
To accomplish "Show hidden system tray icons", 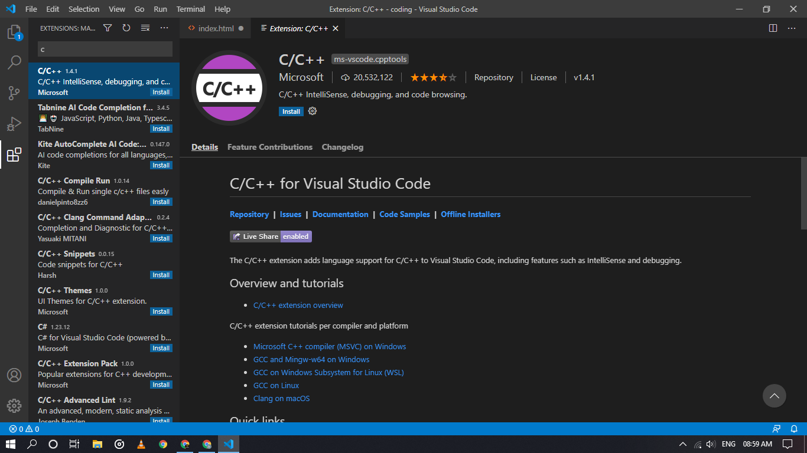I will tap(683, 444).
